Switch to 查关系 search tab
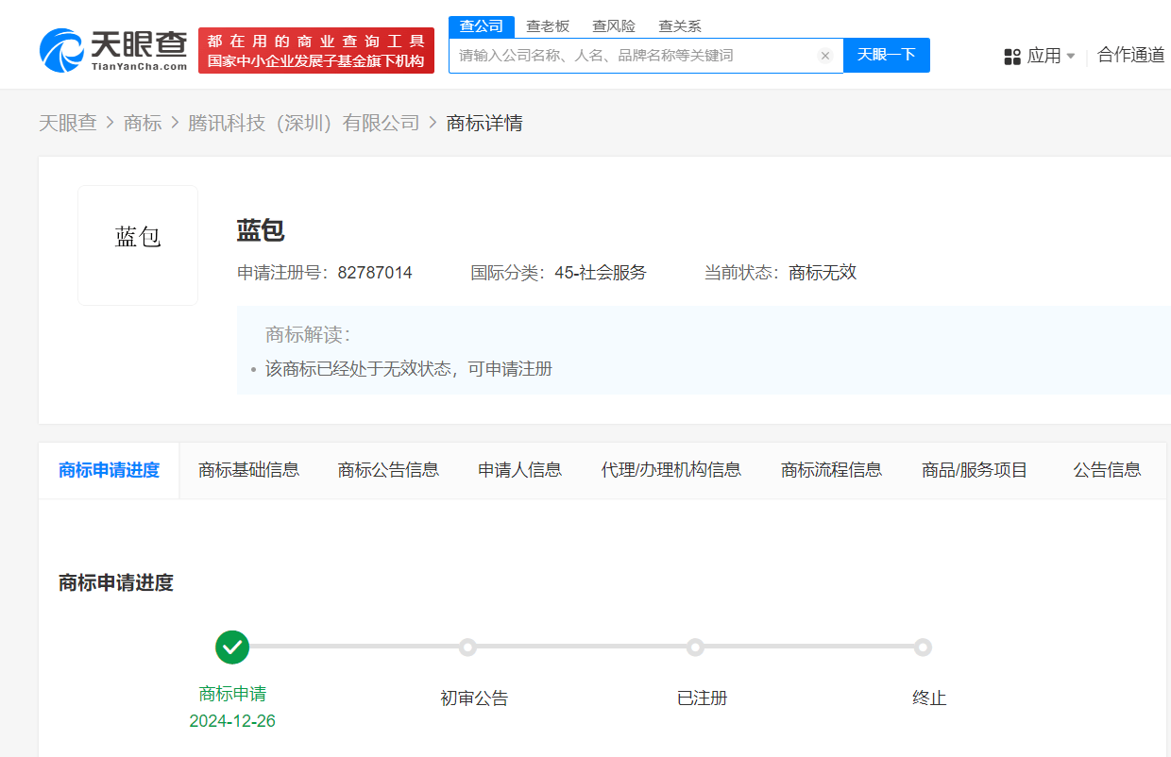 680,26
